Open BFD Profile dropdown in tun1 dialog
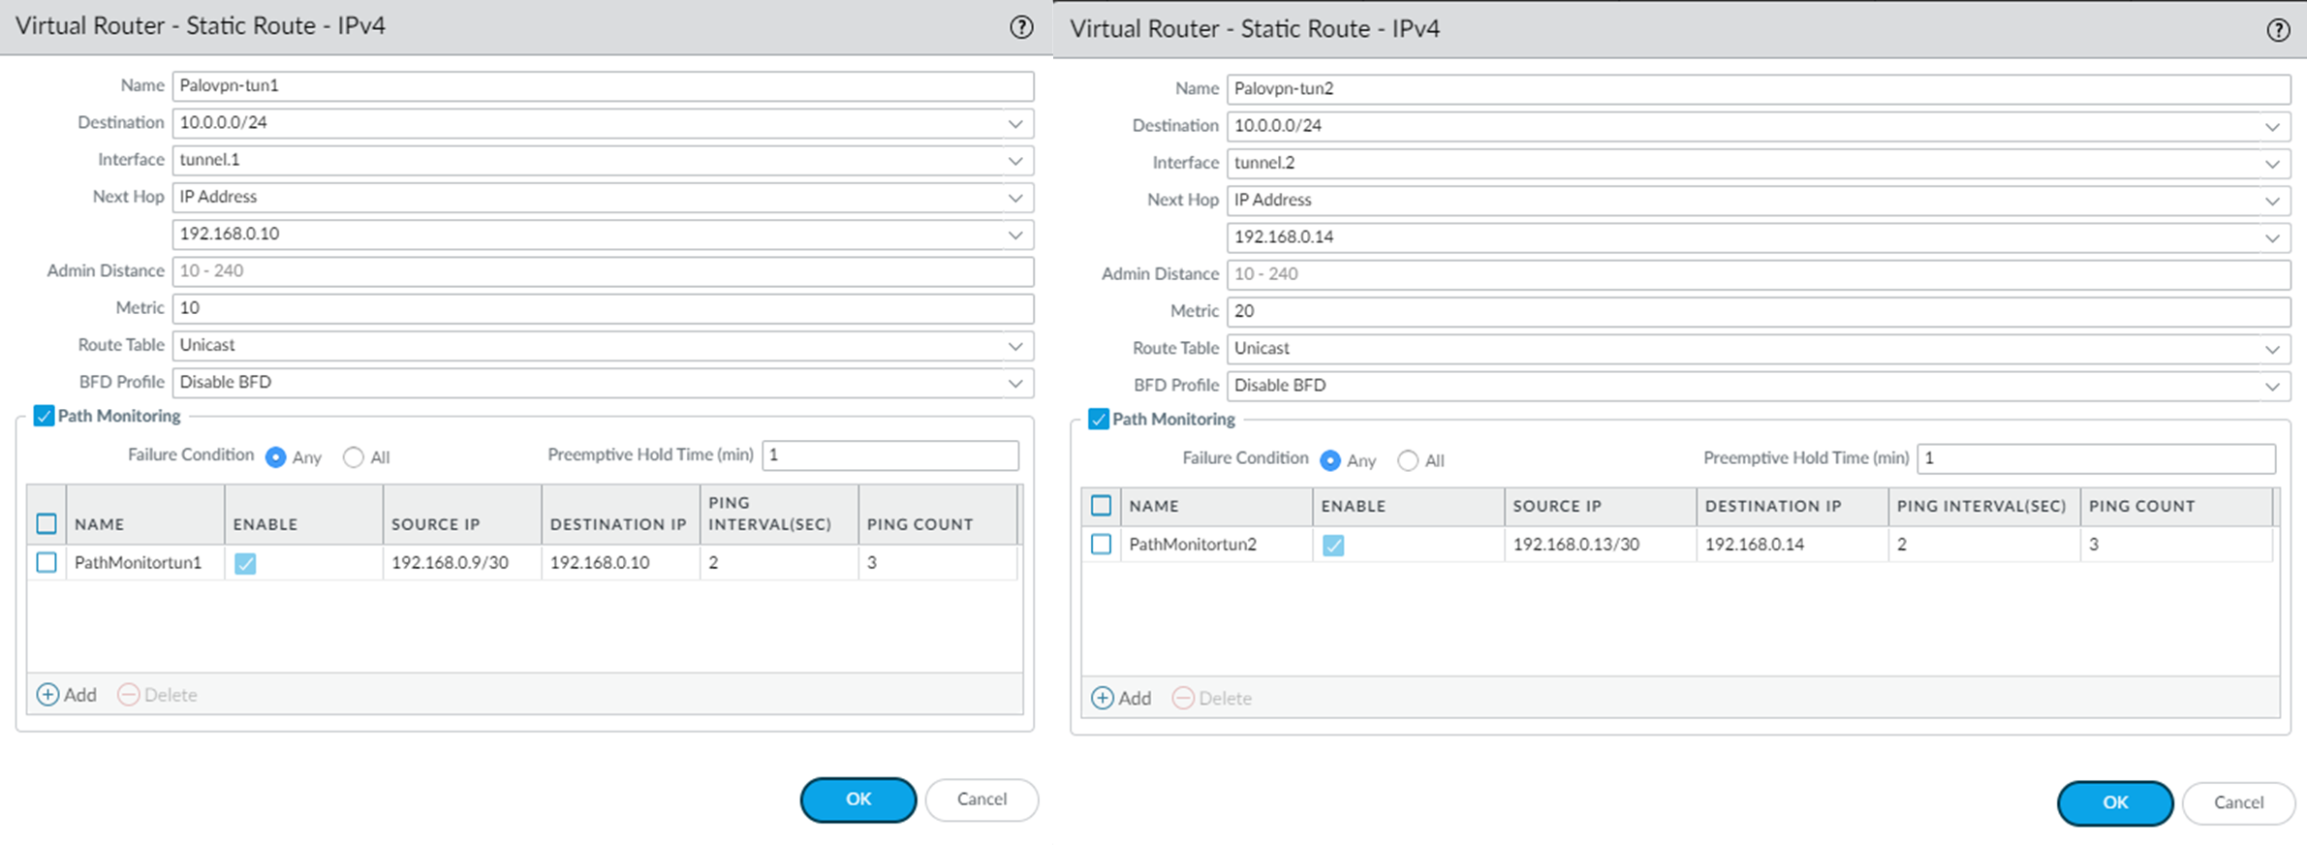Viewport: 2307px width, 847px height. (1015, 382)
